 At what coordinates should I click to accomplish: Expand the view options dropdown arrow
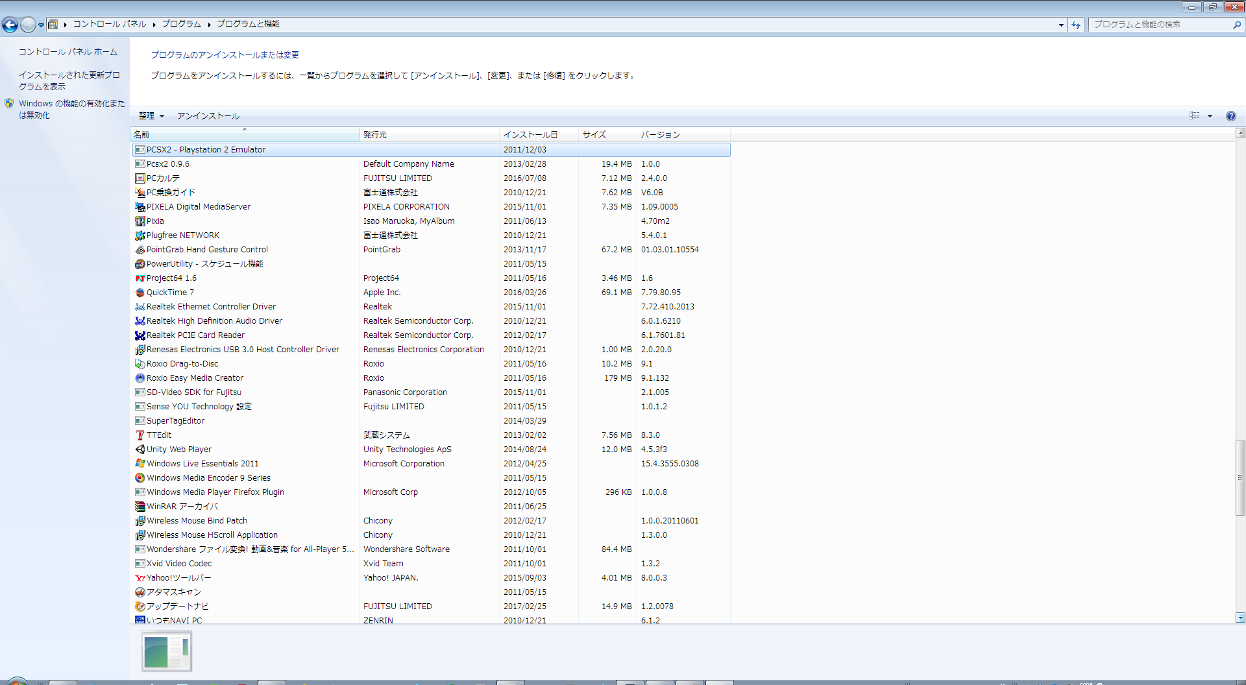point(1210,116)
